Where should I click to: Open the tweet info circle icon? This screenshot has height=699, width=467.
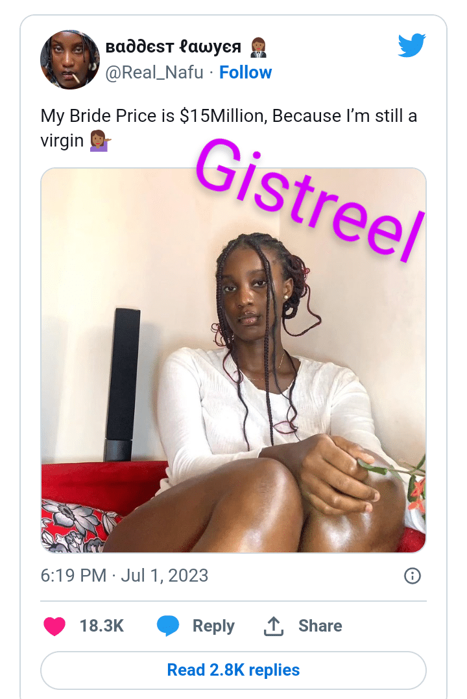click(412, 576)
